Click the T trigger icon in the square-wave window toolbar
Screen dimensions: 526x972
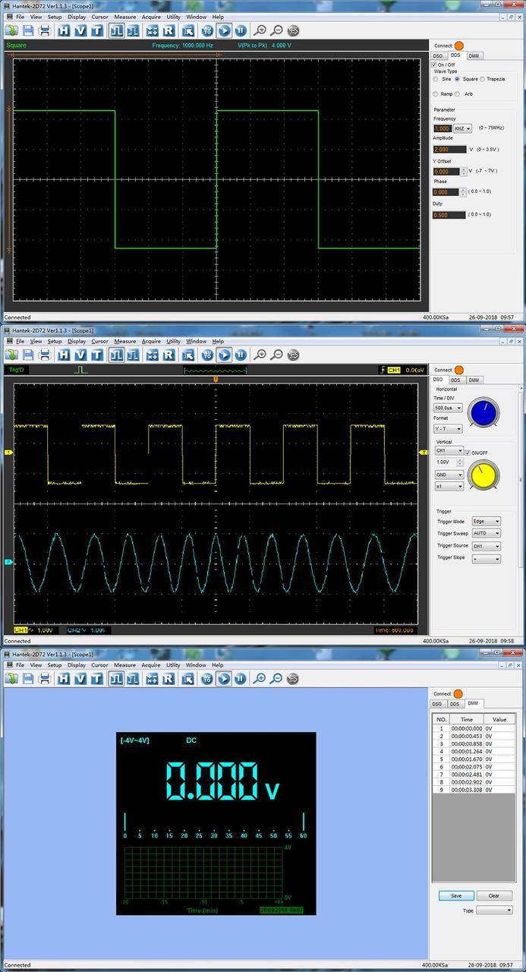[97, 30]
